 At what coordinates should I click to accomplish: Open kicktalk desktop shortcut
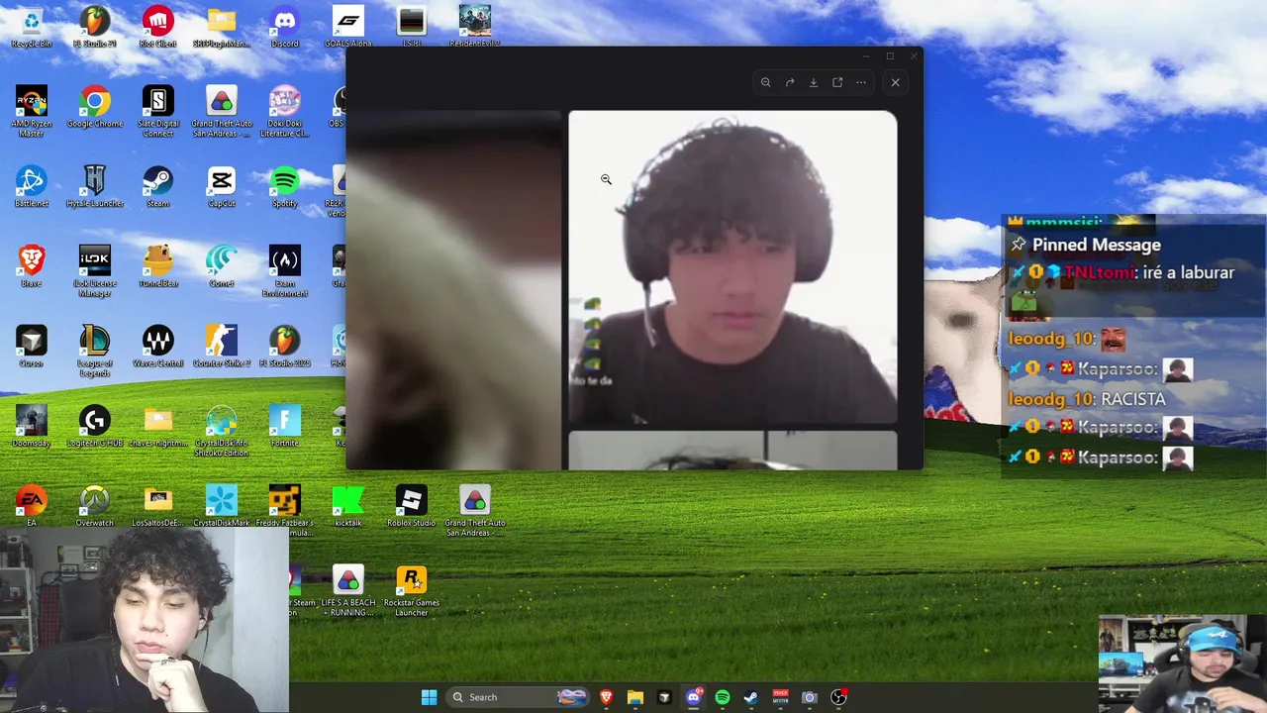pos(348,506)
